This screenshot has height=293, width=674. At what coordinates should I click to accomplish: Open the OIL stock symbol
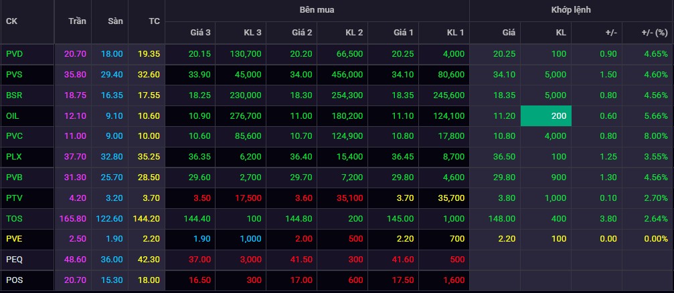coord(12,116)
